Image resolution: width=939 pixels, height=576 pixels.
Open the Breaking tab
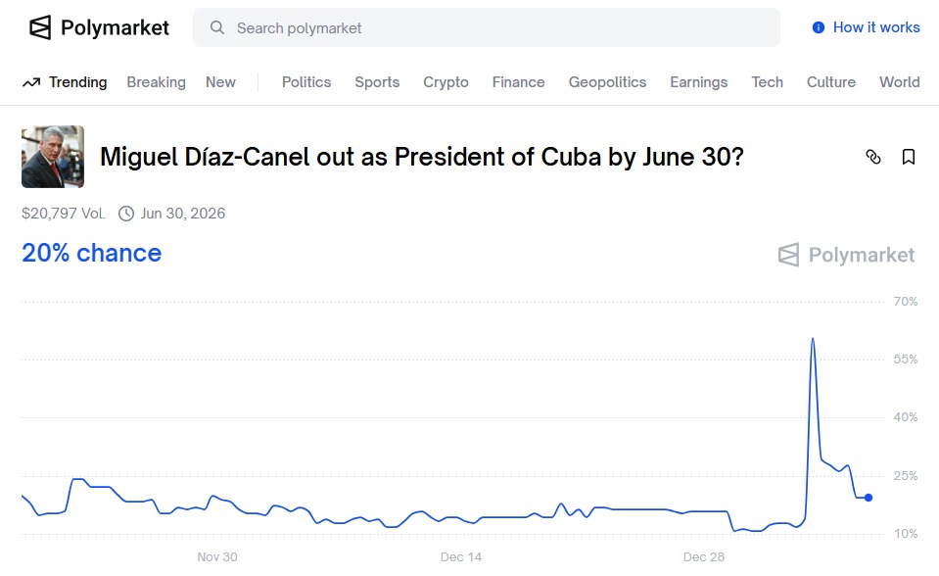[156, 82]
